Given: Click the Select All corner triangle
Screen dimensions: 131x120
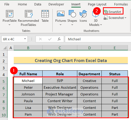Looking at the screenshot, I should pyautogui.click(x=5, y=48).
